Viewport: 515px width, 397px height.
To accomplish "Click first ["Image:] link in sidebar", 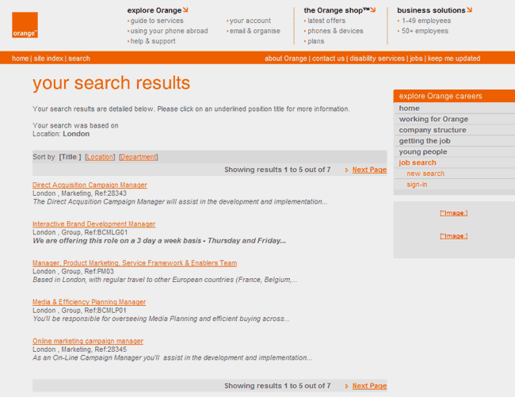I will [453, 213].
